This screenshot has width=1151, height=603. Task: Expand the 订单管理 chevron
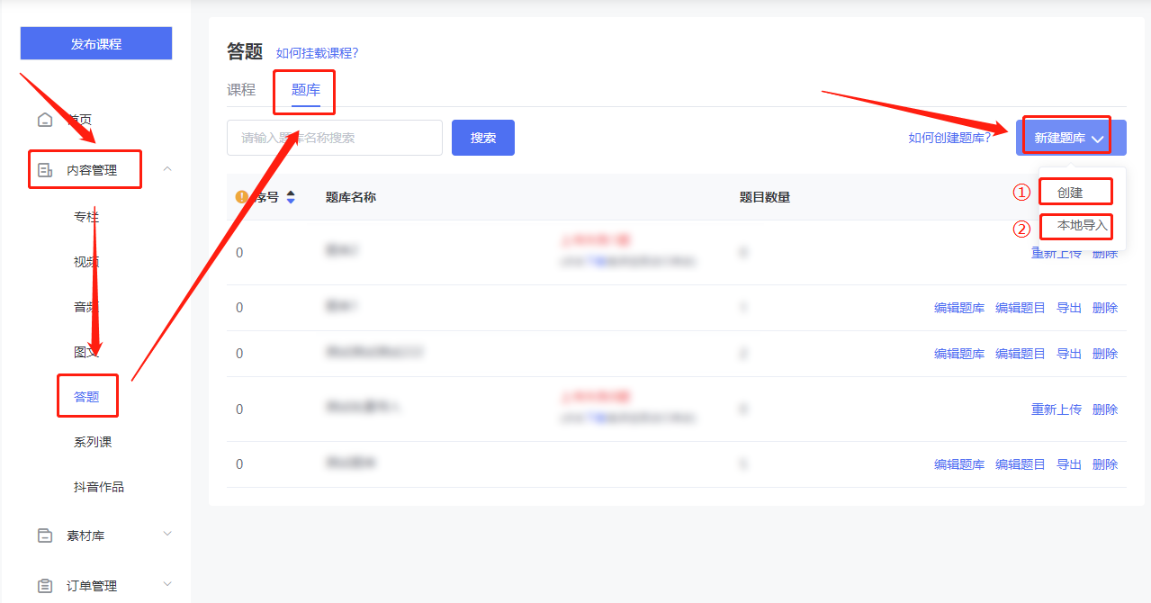click(x=166, y=585)
